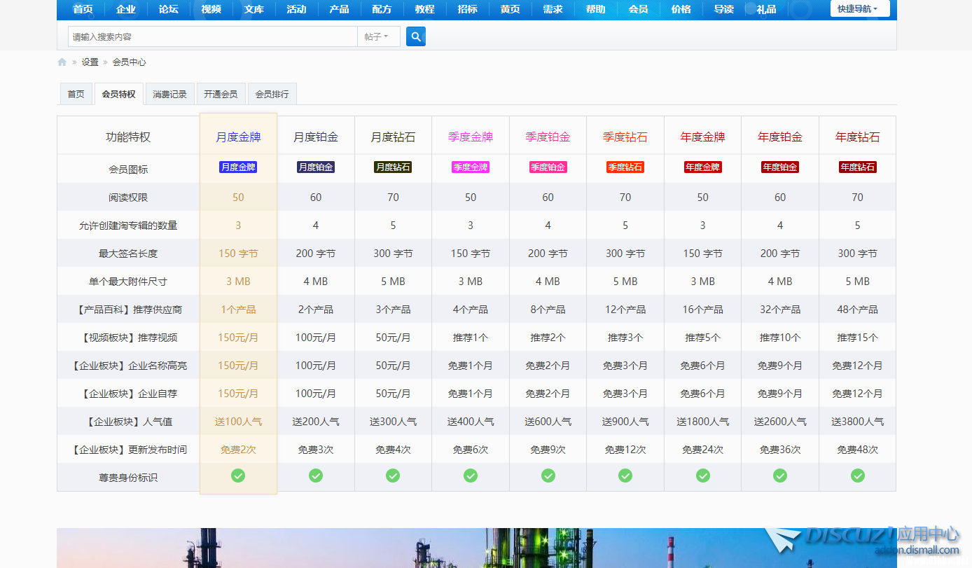Click the 设置 breadcrumb link
The height and width of the screenshot is (568, 972).
(x=90, y=62)
